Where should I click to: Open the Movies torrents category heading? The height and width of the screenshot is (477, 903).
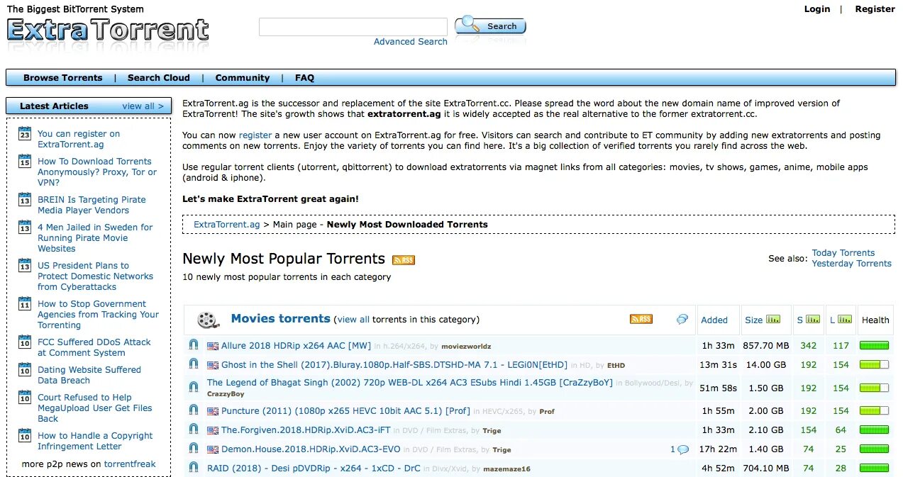pos(281,319)
